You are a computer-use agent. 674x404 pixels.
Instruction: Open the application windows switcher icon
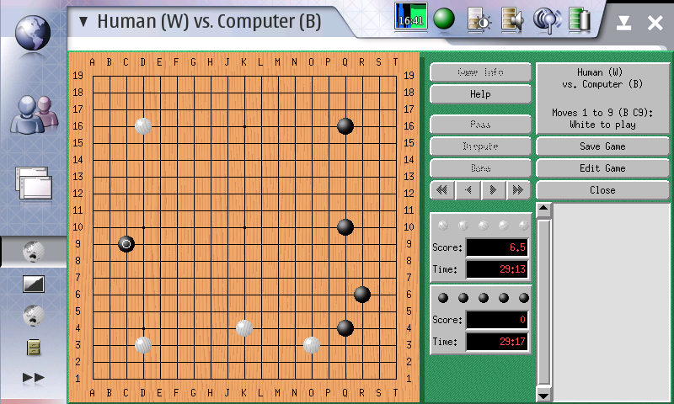[33, 183]
